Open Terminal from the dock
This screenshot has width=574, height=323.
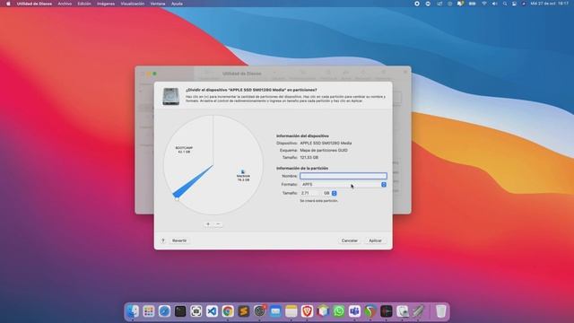click(x=180, y=311)
